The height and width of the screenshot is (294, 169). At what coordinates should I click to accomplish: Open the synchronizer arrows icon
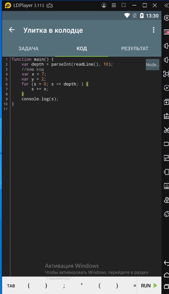click(x=166, y=158)
